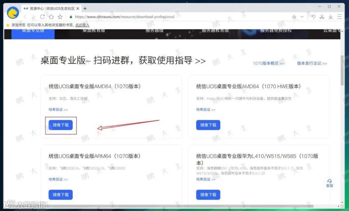The height and width of the screenshot is (211, 349).
Task: Click title 统信UOS桌面专业版ARM64（1070版本）
Action: [x=95, y=156]
